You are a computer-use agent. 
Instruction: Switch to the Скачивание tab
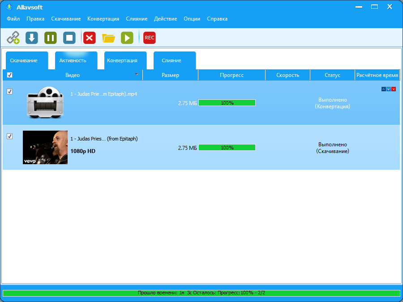(27, 60)
